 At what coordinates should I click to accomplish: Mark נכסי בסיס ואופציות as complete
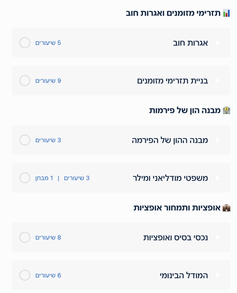[x=25, y=237]
